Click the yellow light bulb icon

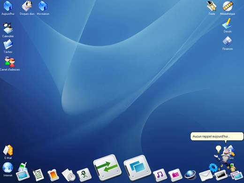pyautogui.click(x=218, y=149)
